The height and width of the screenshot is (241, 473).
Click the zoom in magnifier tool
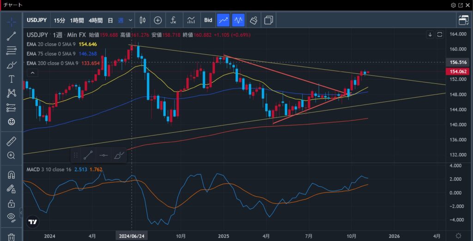[x=12, y=155]
